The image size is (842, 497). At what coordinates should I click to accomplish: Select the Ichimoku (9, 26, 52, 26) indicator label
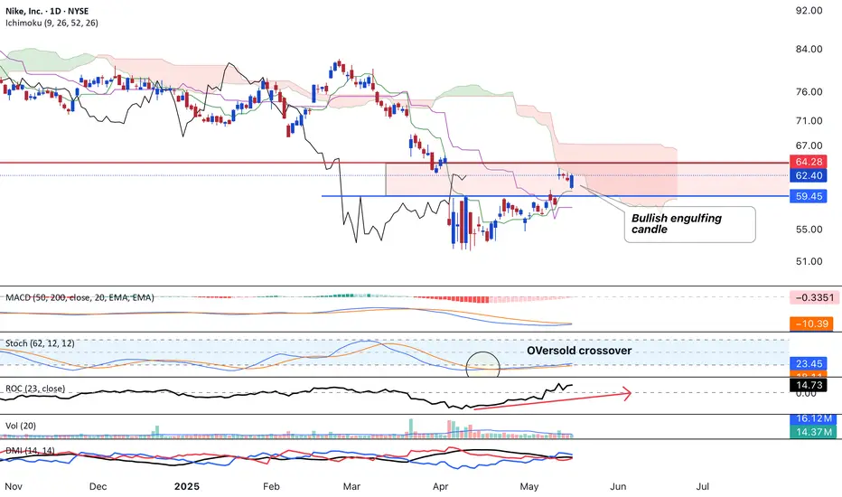click(51, 23)
